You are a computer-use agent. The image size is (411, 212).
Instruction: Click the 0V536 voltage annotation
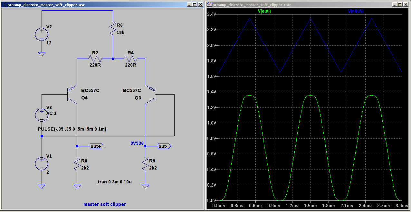point(137,143)
